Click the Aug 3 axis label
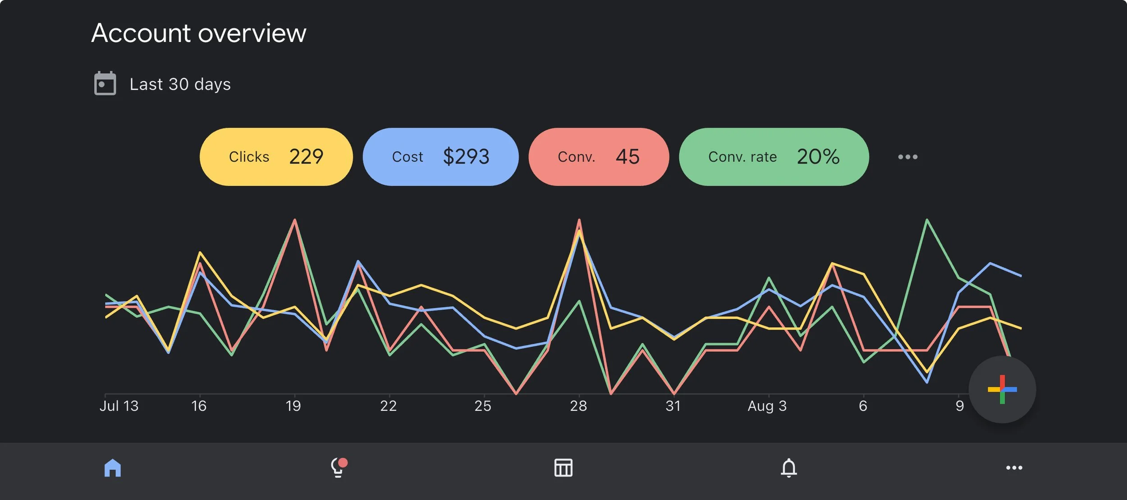This screenshot has height=500, width=1127. 767,406
